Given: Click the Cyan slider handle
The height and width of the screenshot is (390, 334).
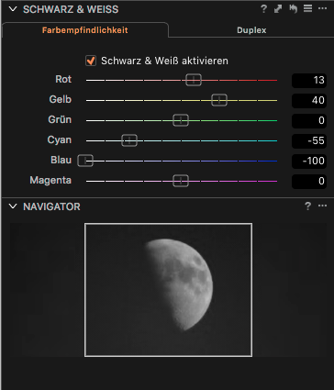Looking at the screenshot, I should pyautogui.click(x=129, y=140).
